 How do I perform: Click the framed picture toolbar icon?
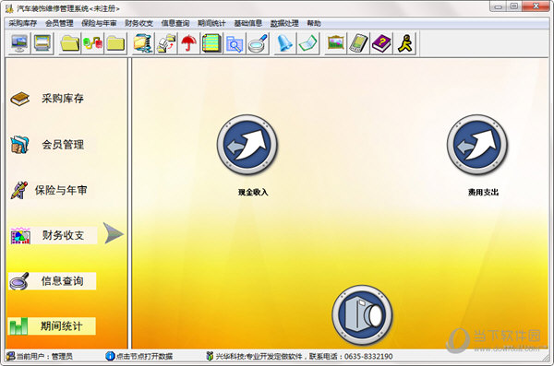tap(336, 43)
